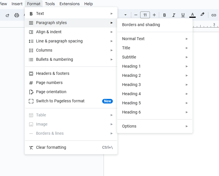The height and width of the screenshot is (176, 219).
Task: Open the Options submenu
Action: [x=155, y=126]
